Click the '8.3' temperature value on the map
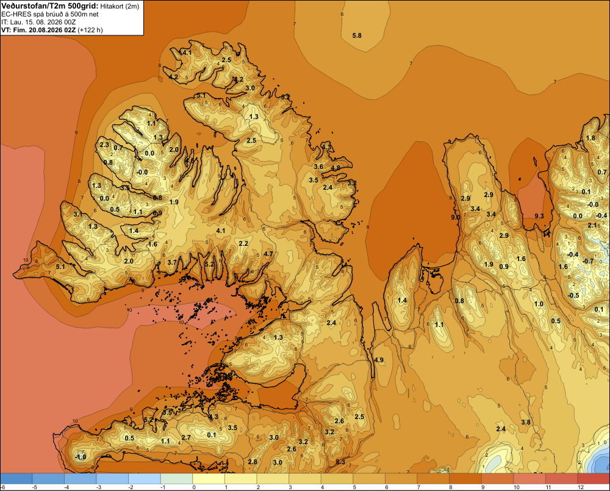 pos(340,462)
